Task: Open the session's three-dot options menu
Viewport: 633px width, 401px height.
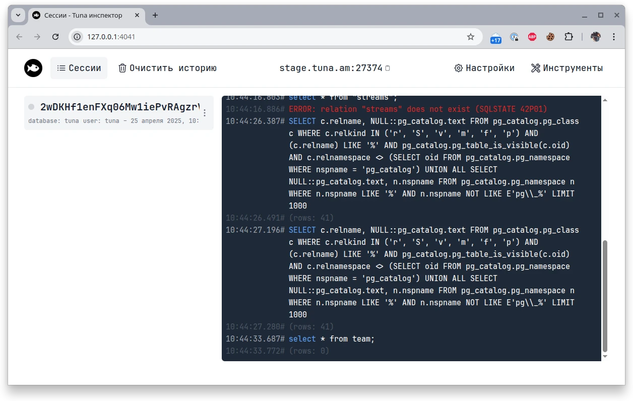Action: click(x=205, y=113)
